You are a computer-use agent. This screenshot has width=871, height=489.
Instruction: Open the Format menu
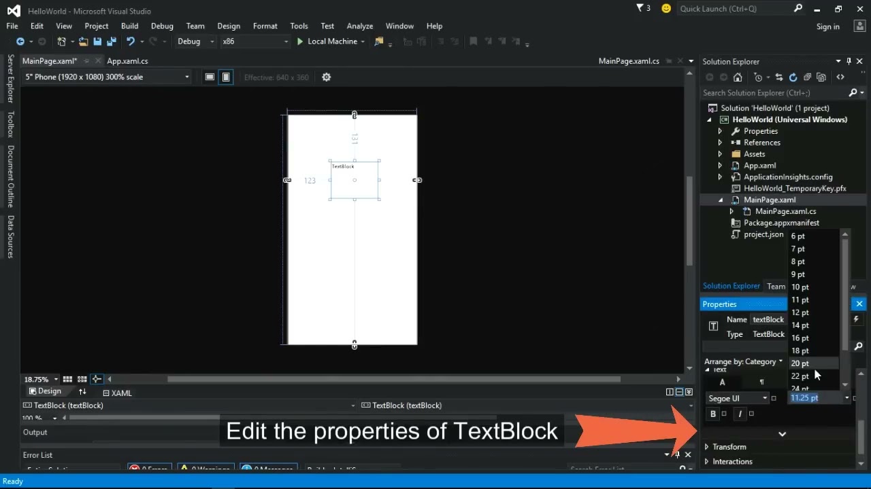tap(265, 26)
